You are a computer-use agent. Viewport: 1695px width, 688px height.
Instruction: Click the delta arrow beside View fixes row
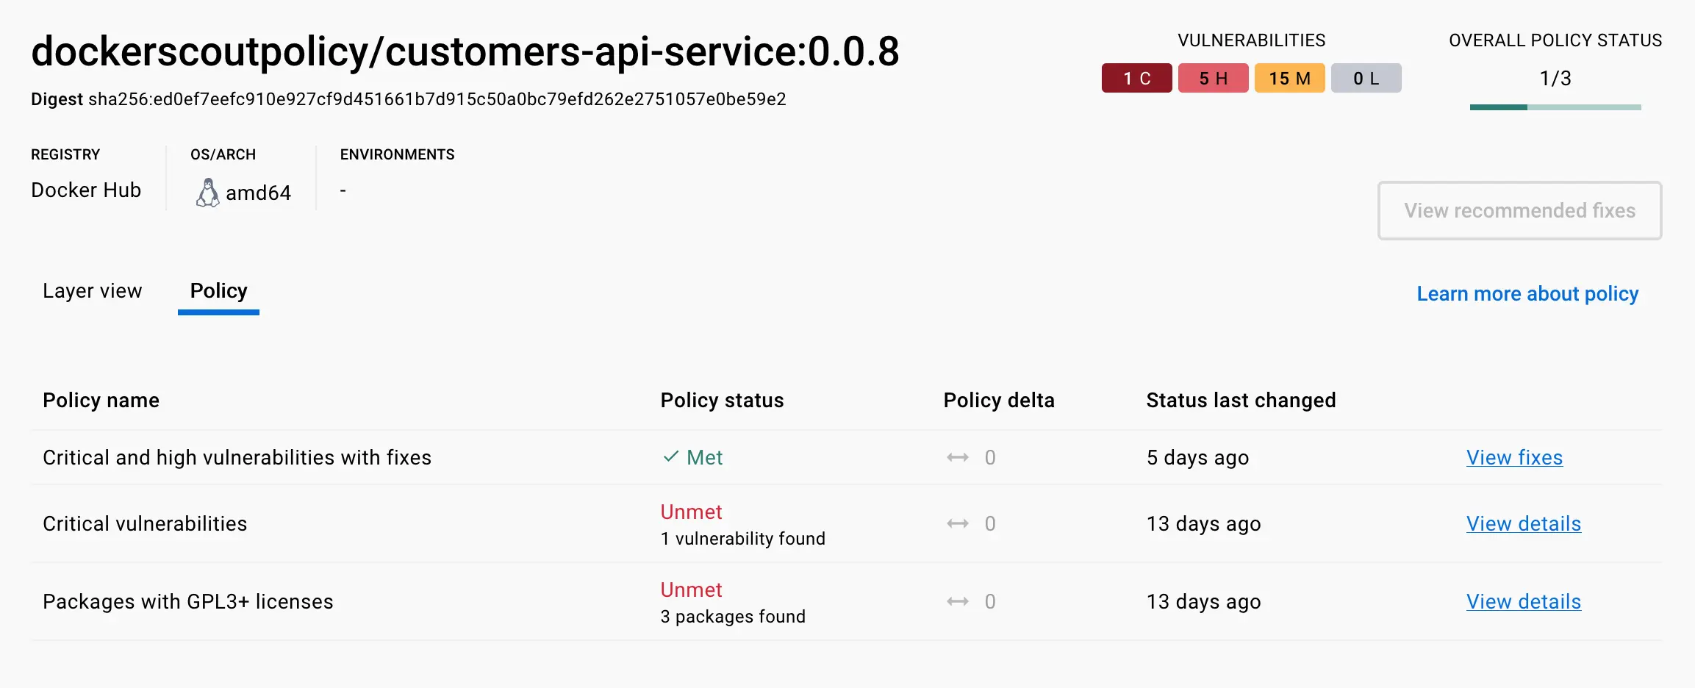tap(958, 457)
